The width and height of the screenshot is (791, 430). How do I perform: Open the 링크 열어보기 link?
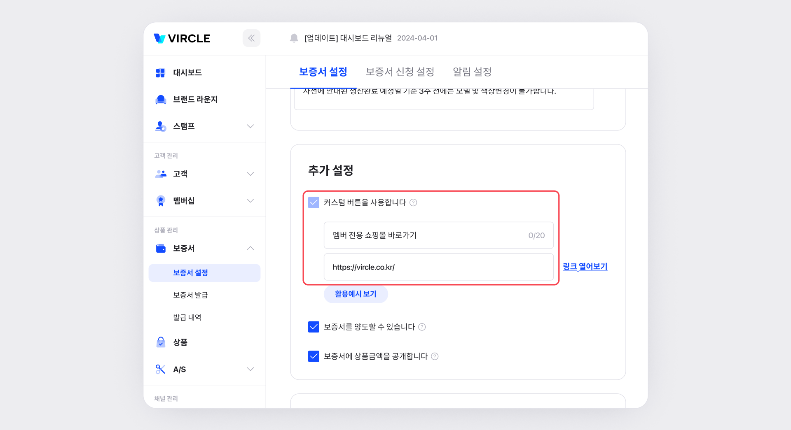(x=585, y=267)
